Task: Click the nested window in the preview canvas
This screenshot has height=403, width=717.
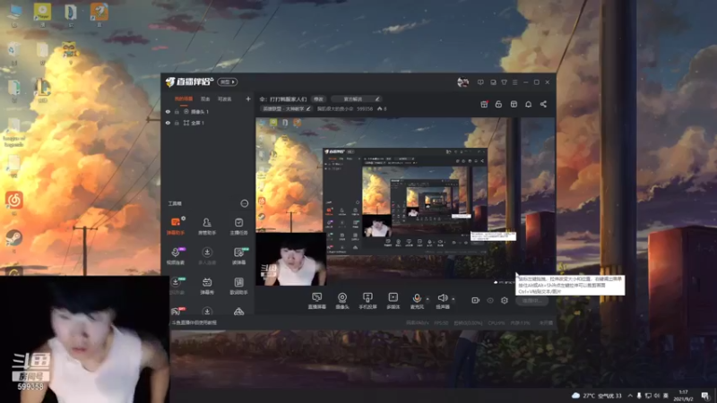Action: pos(405,201)
